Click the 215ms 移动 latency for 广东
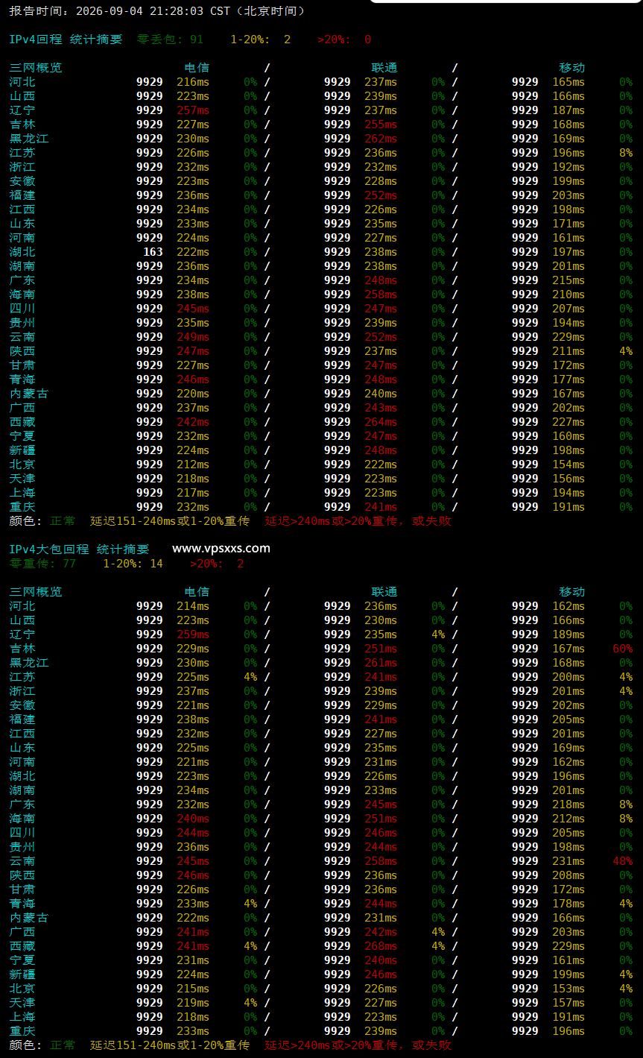The image size is (643, 1058). pyautogui.click(x=568, y=280)
